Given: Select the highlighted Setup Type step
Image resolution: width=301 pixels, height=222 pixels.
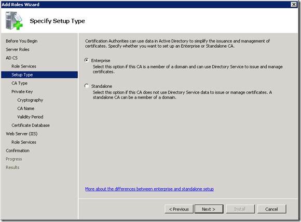Looking at the screenshot, I should click(x=39, y=75).
